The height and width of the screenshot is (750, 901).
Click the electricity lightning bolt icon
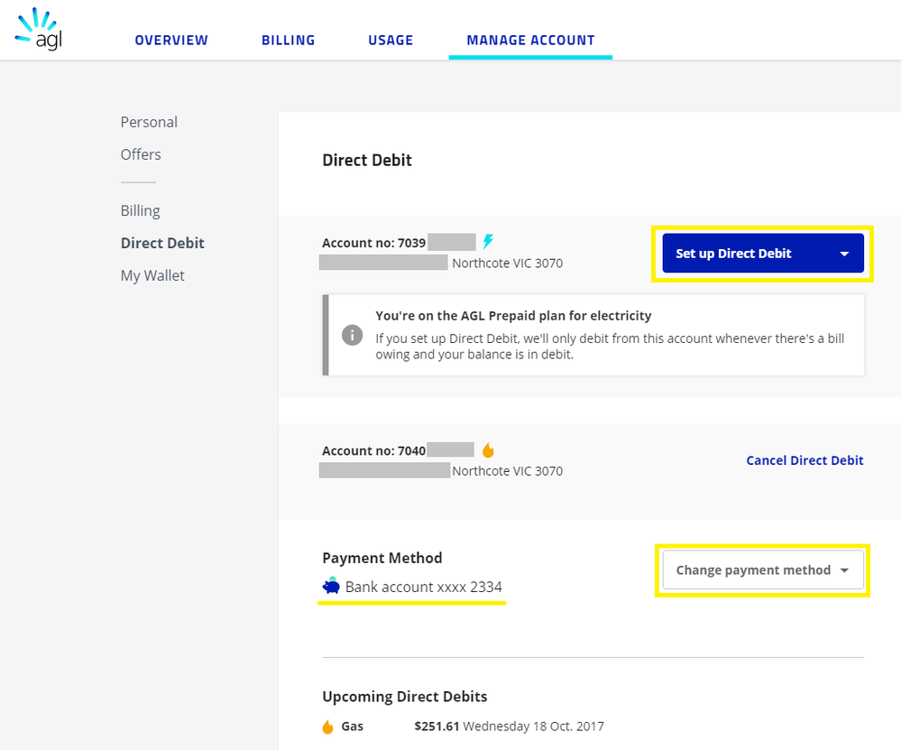(488, 242)
